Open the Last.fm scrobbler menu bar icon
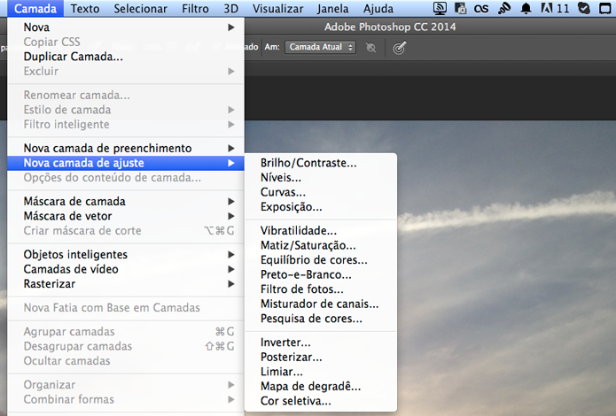 [481, 9]
